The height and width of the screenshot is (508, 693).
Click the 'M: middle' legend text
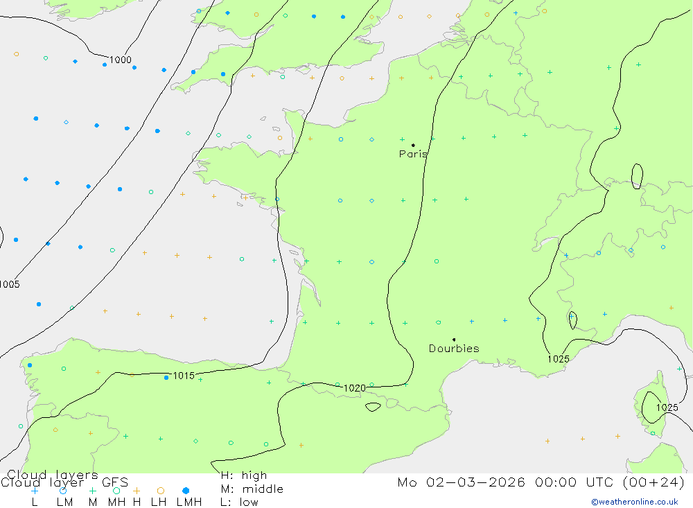tap(252, 489)
